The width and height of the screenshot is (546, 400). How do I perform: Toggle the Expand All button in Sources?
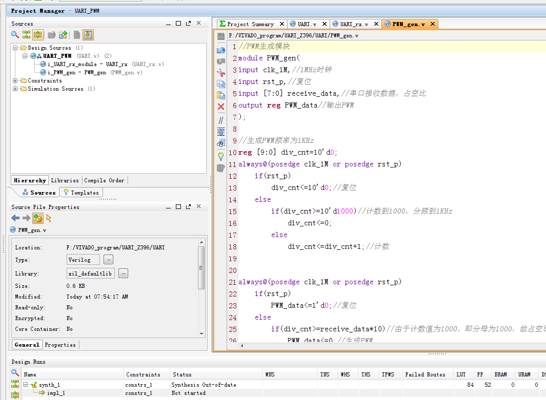[37, 35]
